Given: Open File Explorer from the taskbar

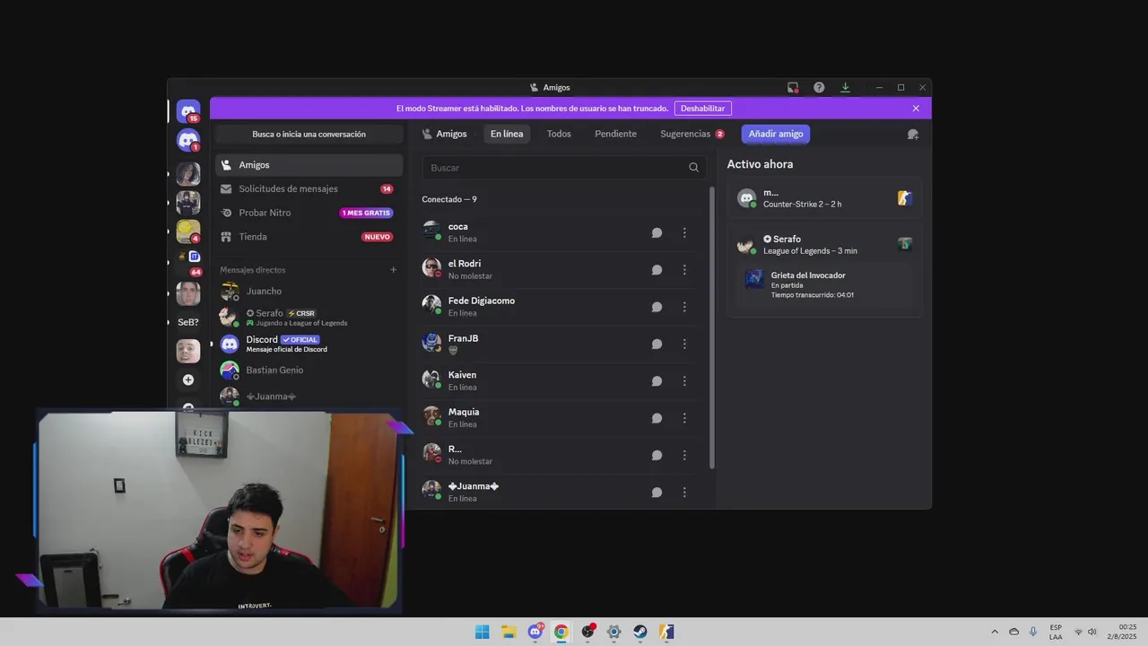Looking at the screenshot, I should pos(509,632).
